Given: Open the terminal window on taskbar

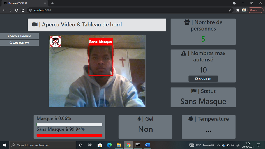Looking at the screenshot, I should pos(138,145).
